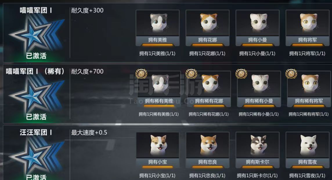Image resolution: width=332 pixels, height=180 pixels.
Task: Click the 拥有斯卡尔 label button
Action: pyautogui.click(x=257, y=162)
